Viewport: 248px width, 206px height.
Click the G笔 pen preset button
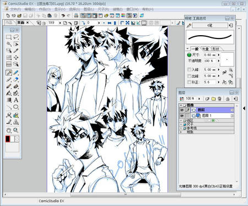[210, 25]
